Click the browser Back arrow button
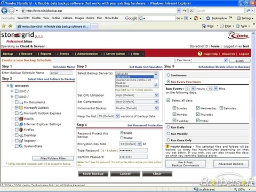This screenshot has height=192, width=256. click(4, 11)
